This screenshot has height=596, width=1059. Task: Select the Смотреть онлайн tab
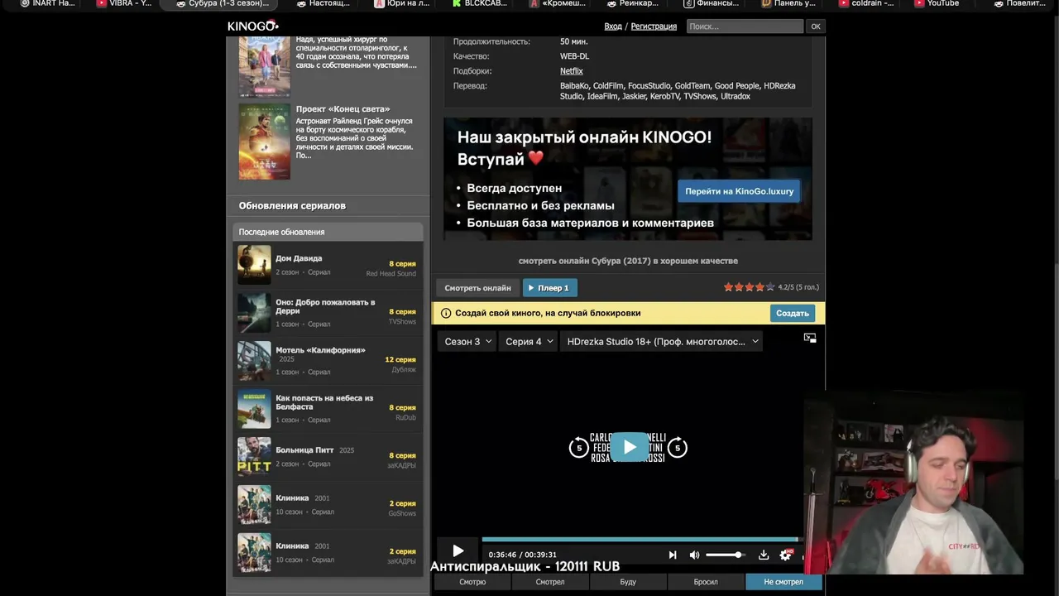(x=477, y=288)
